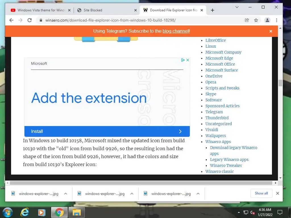View site info via padlock icon
This screenshot has width=291, height=218.
point(41,20)
